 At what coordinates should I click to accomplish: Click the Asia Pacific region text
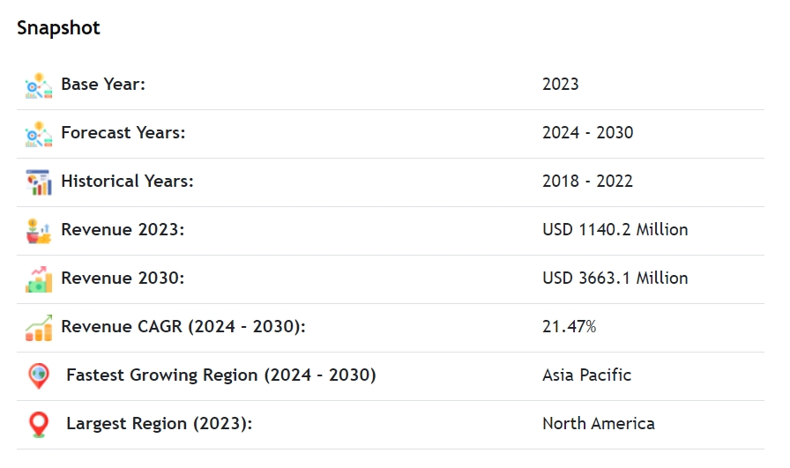tap(586, 375)
